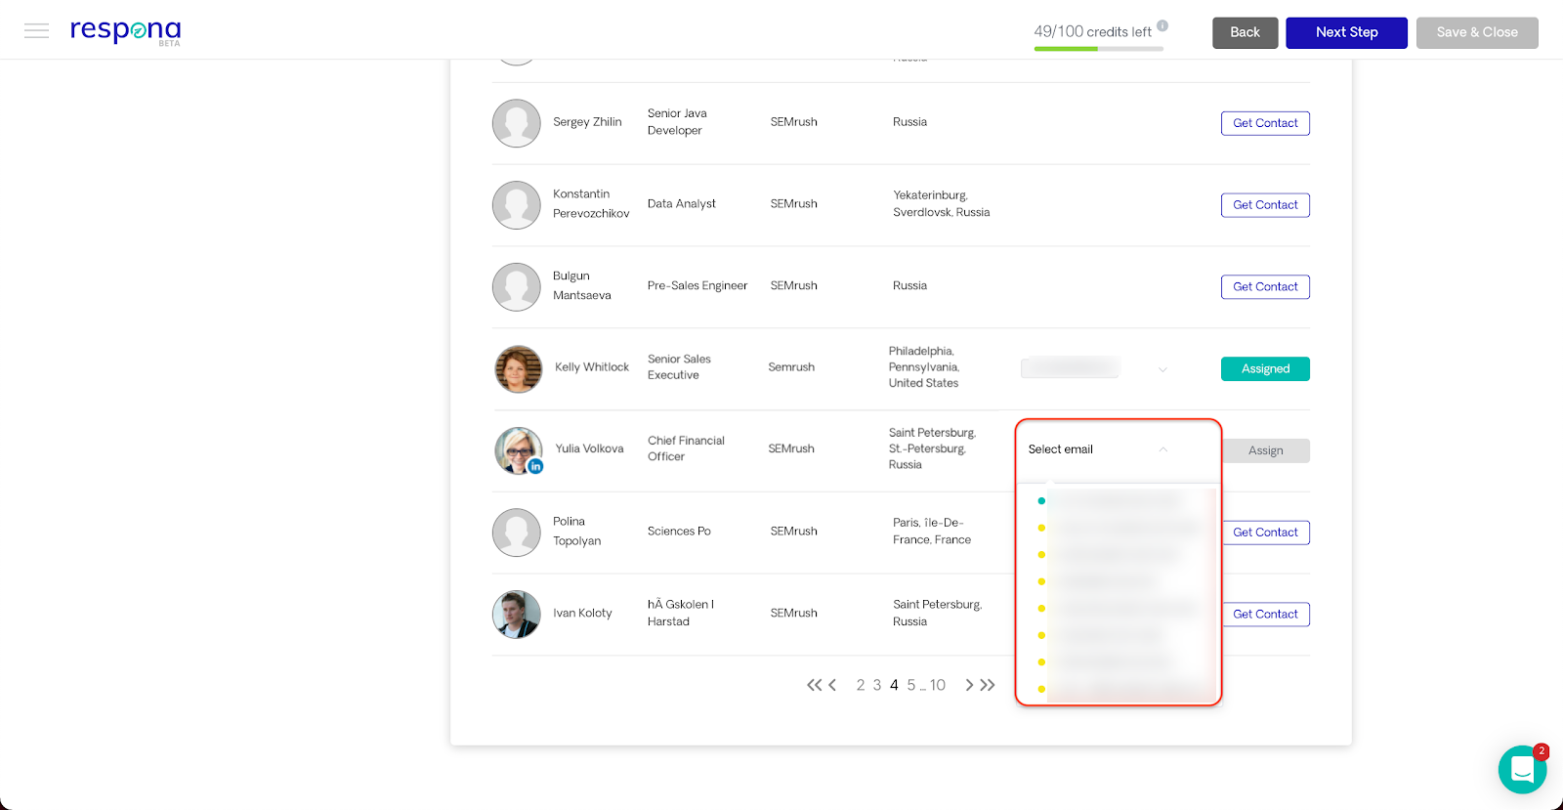Click the credits progress bar
1563x810 pixels.
pyautogui.click(x=1099, y=49)
